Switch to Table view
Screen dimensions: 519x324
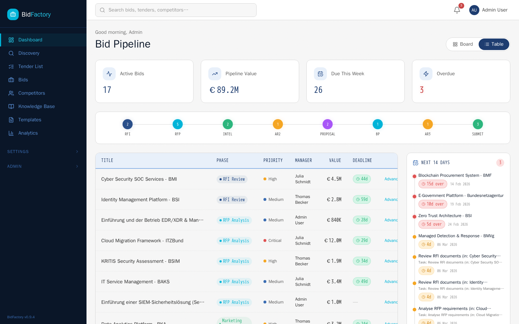[x=494, y=44]
